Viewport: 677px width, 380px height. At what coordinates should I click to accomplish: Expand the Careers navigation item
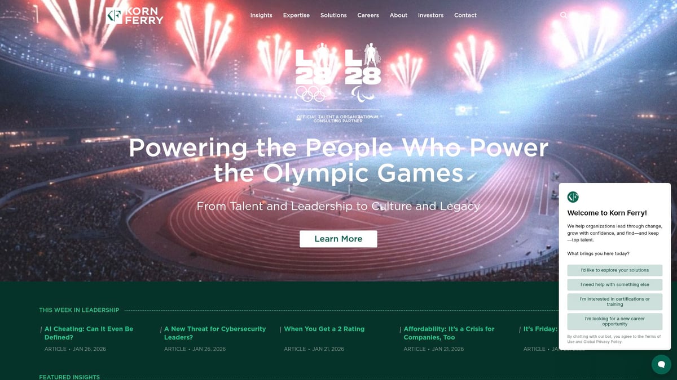click(x=368, y=15)
